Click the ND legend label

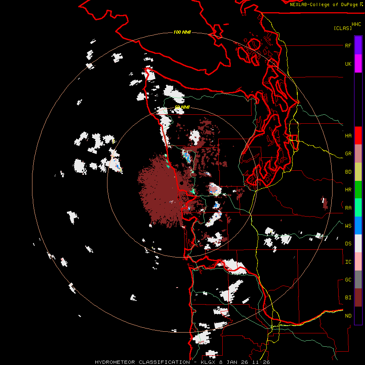[348, 316]
